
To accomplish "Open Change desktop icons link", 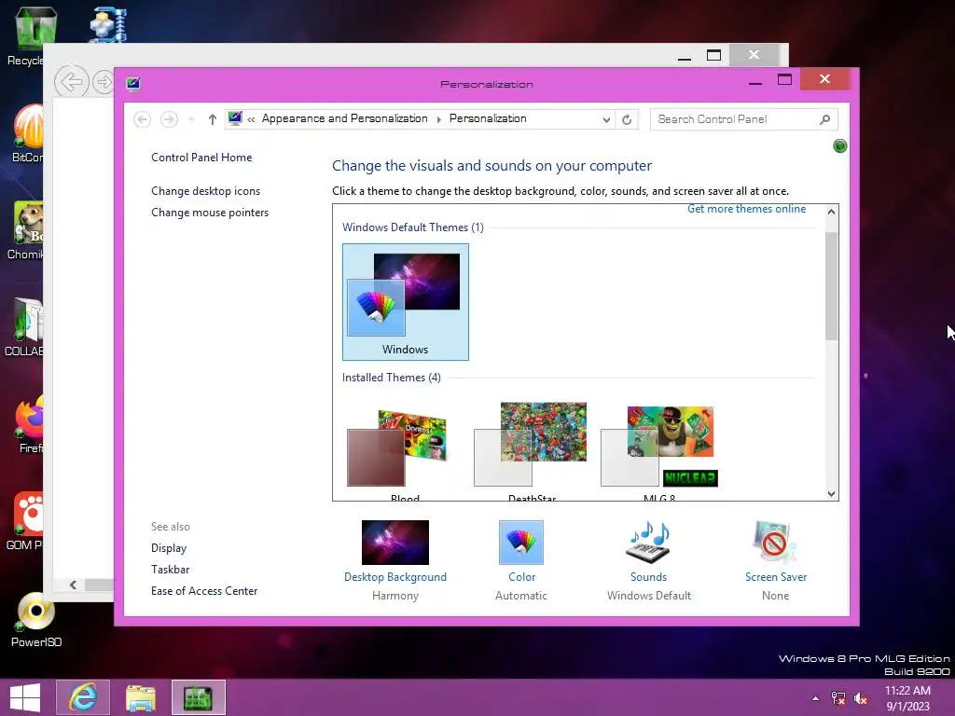I will (x=205, y=191).
